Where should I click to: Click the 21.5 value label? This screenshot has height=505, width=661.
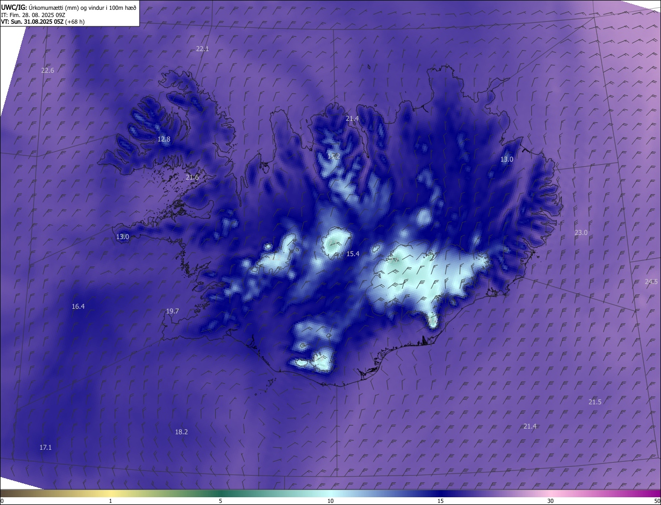595,402
